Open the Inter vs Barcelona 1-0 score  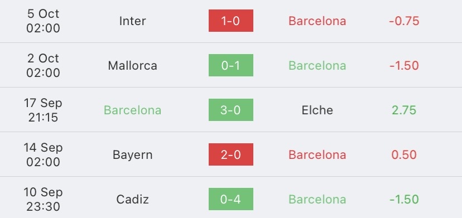point(230,21)
